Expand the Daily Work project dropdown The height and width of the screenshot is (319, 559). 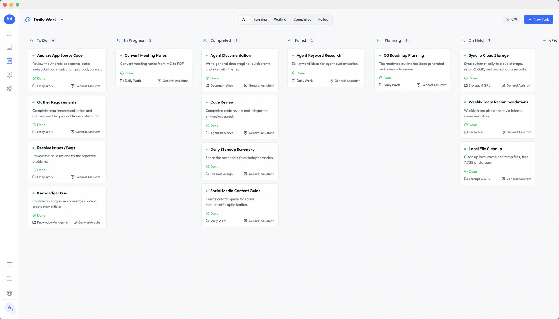(62, 20)
